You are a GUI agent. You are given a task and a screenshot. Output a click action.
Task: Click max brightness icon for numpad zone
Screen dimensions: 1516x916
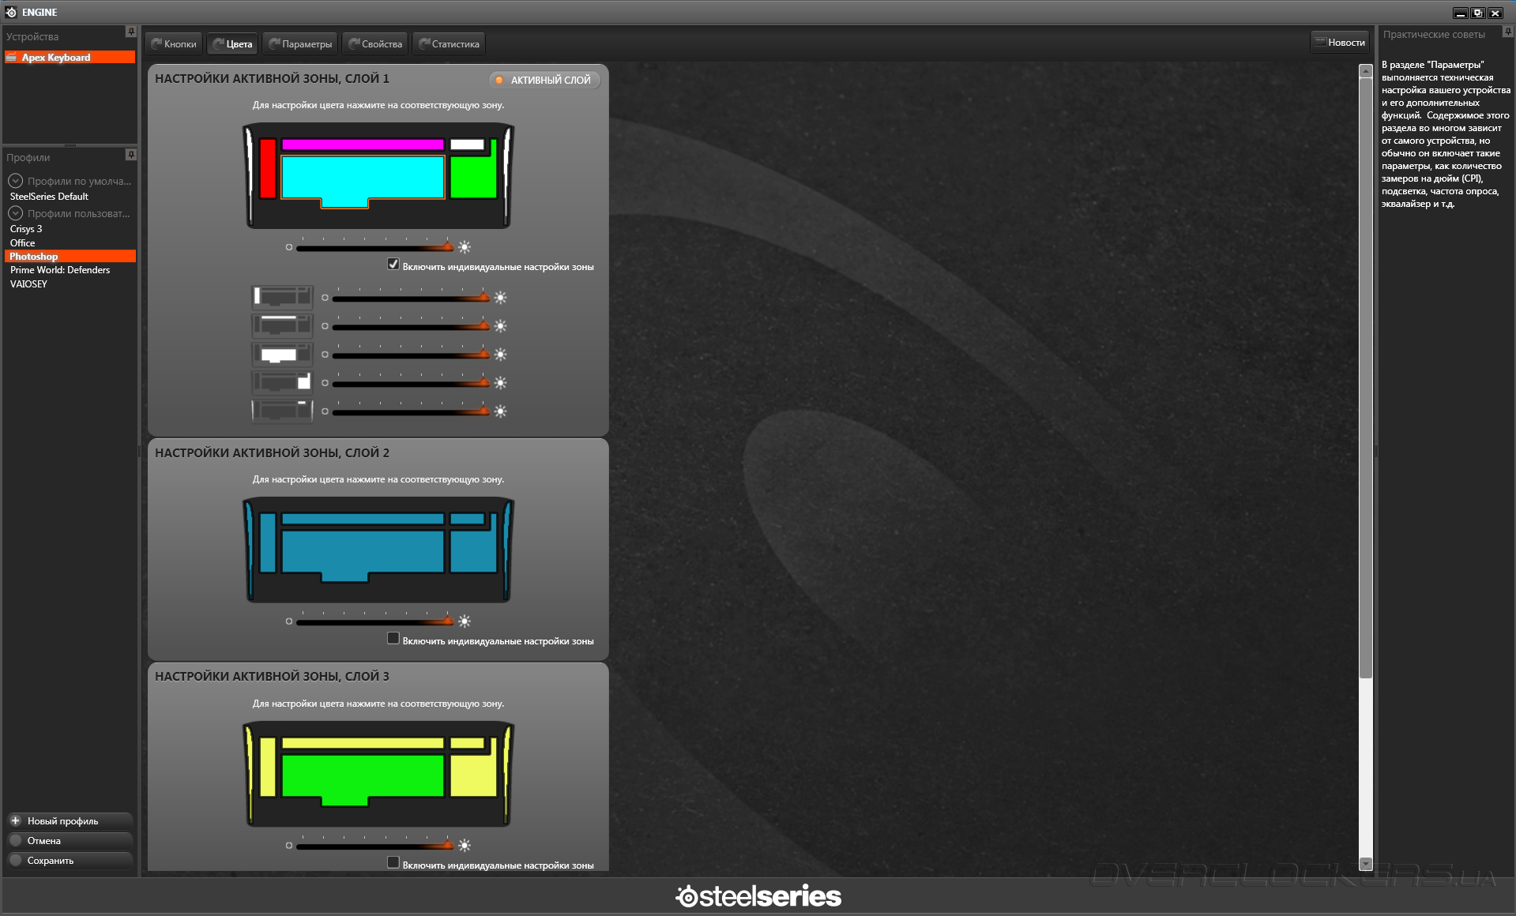pyautogui.click(x=500, y=383)
